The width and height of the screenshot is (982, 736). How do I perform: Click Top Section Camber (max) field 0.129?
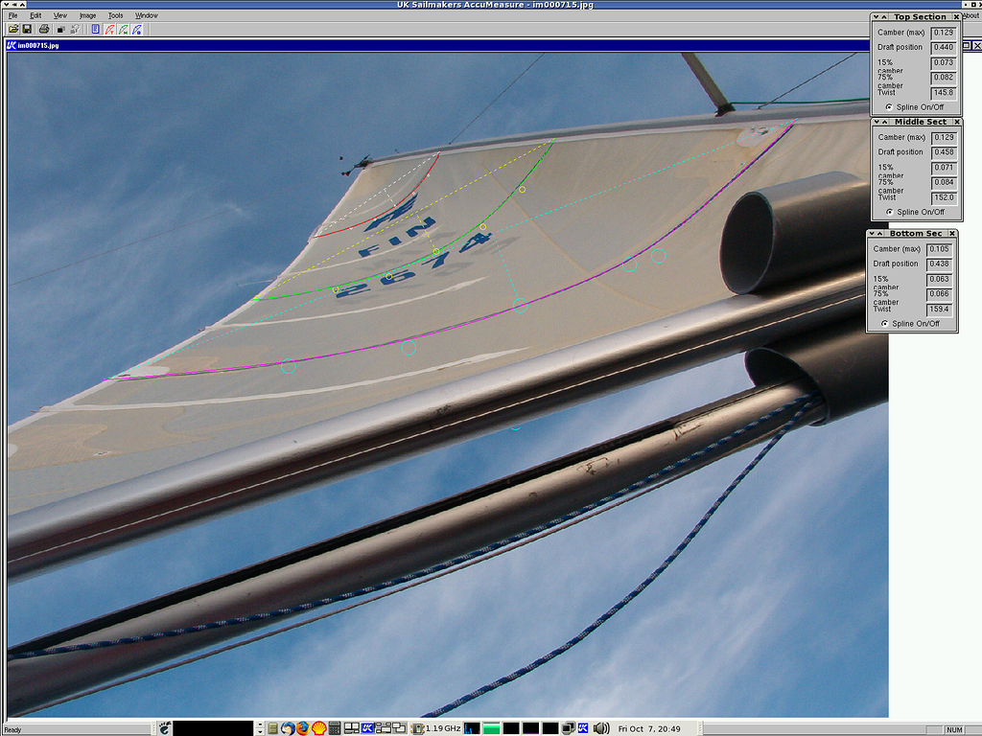[944, 33]
